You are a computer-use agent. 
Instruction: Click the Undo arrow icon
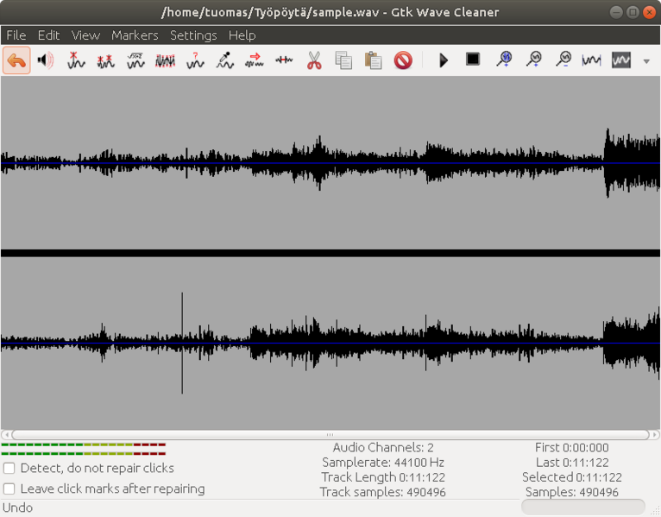pyautogui.click(x=16, y=60)
